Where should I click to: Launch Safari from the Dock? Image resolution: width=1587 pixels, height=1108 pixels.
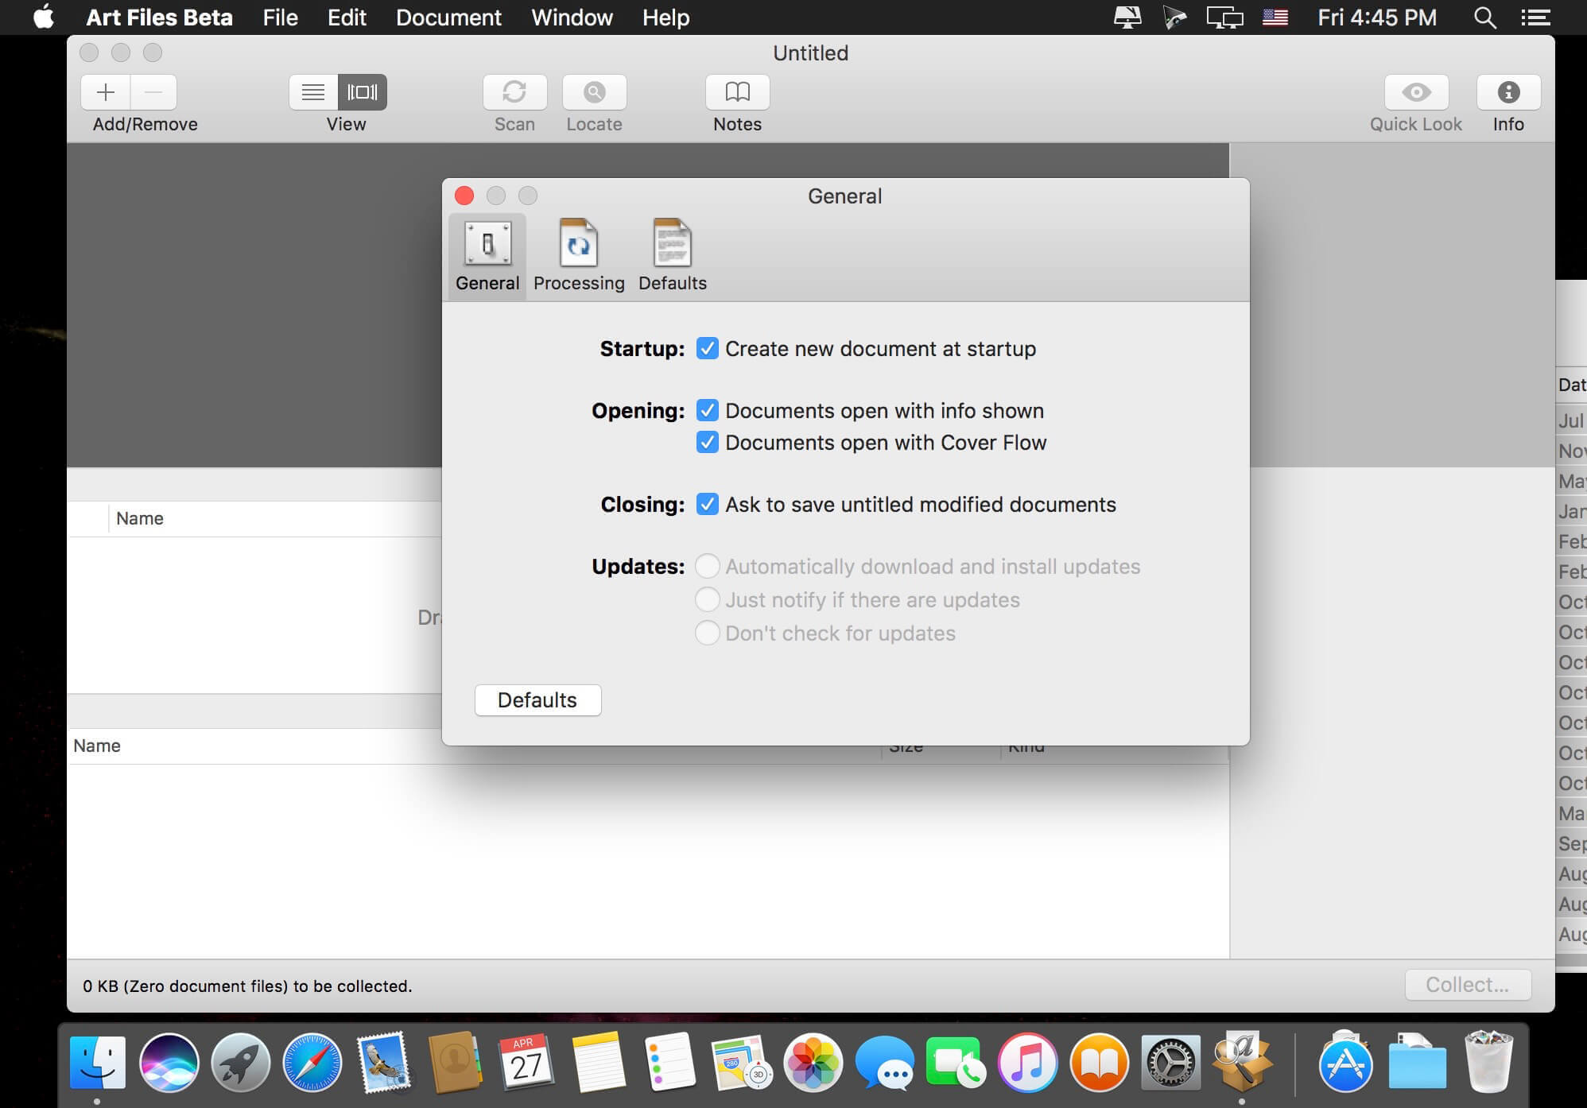pyautogui.click(x=312, y=1063)
